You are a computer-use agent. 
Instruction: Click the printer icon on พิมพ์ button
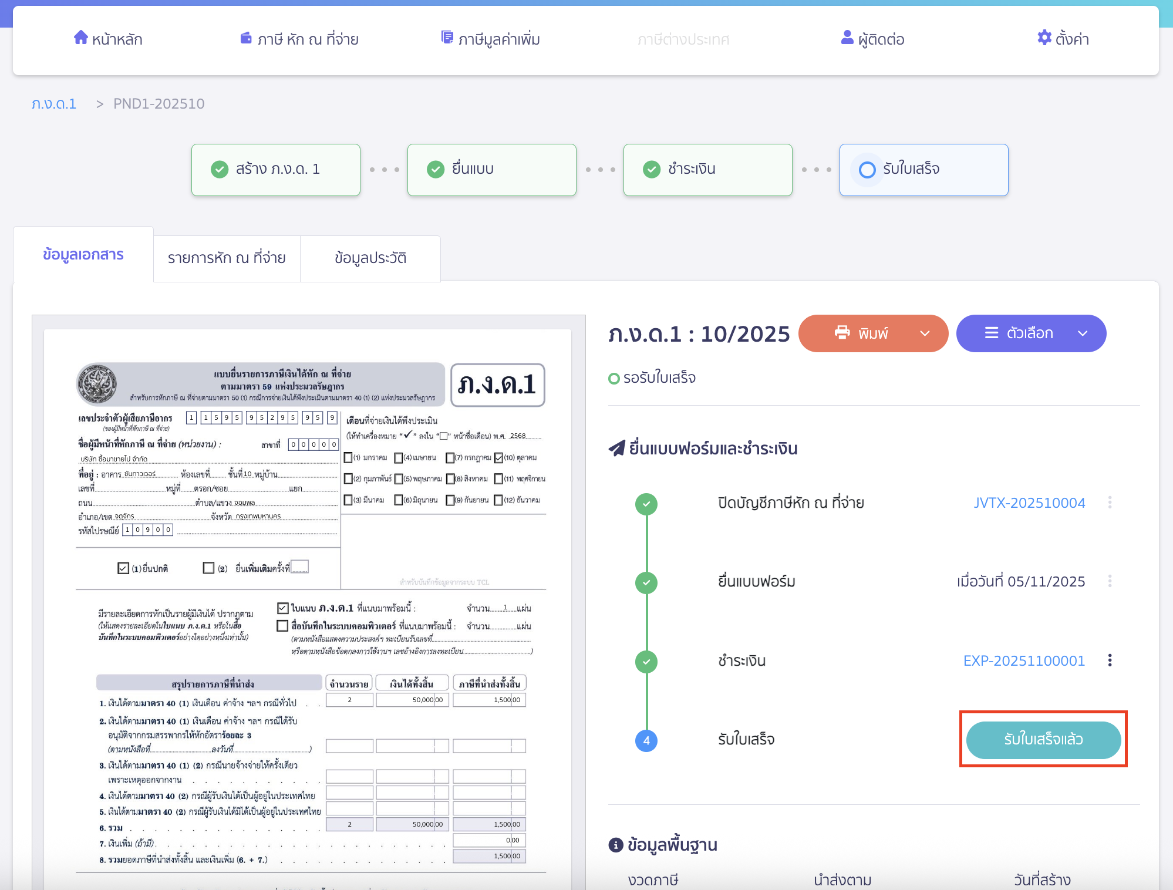pos(842,333)
